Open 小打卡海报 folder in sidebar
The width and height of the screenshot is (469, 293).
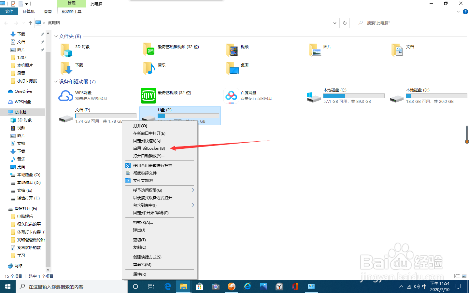click(x=27, y=81)
